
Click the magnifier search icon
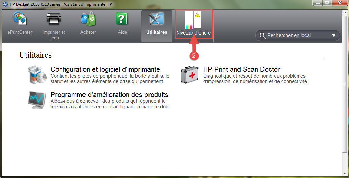(263, 36)
